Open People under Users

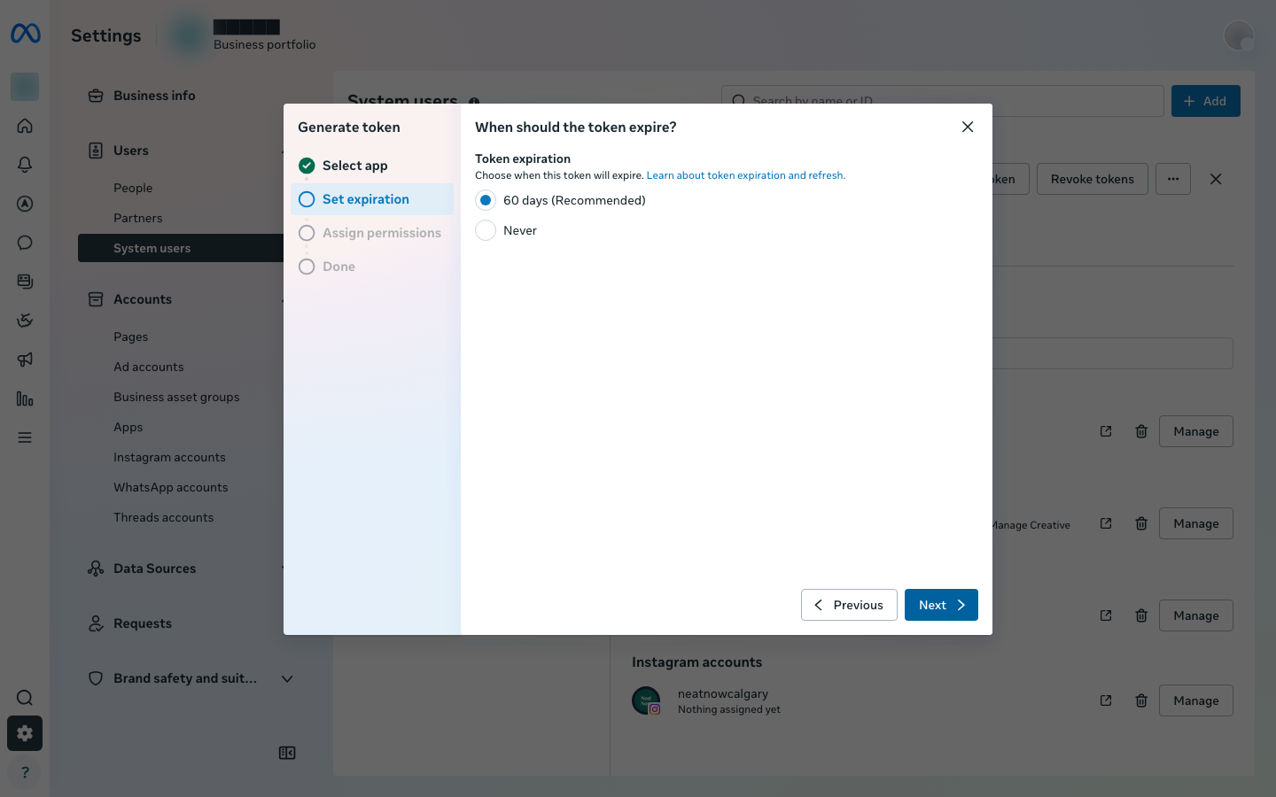133,188
